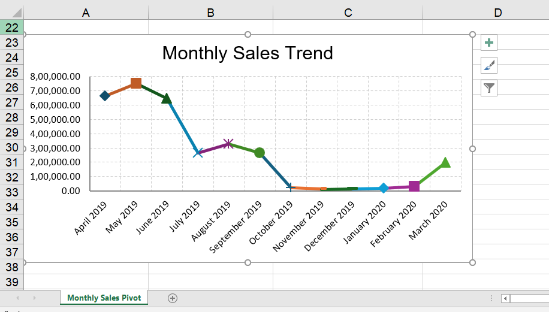This screenshot has width=549, height=312.
Task: Select row 39 header
Action: [11, 282]
